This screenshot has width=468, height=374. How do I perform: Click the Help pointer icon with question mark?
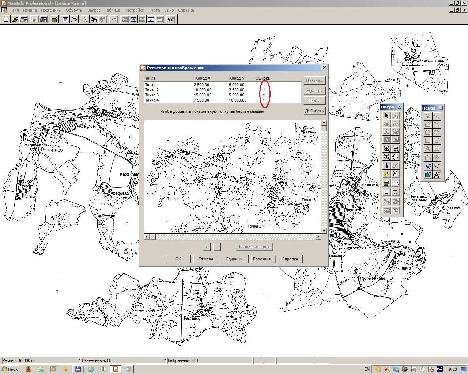coord(171,19)
